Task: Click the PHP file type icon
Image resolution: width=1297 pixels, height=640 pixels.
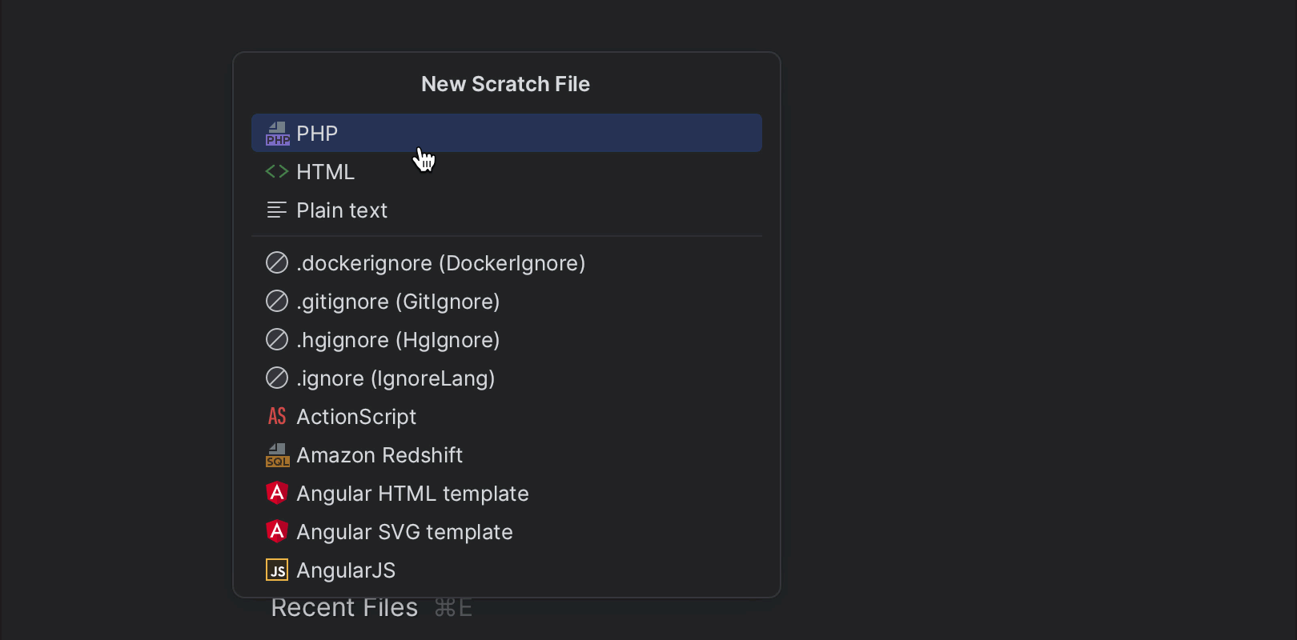Action: tap(277, 134)
